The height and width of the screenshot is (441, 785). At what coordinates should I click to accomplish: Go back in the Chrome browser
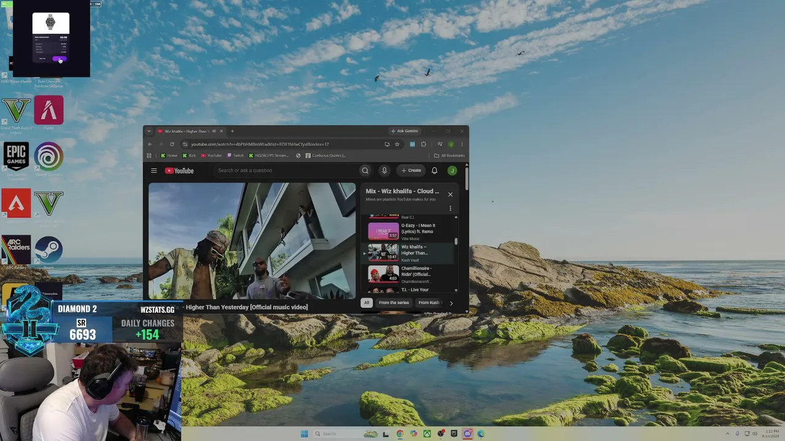150,145
